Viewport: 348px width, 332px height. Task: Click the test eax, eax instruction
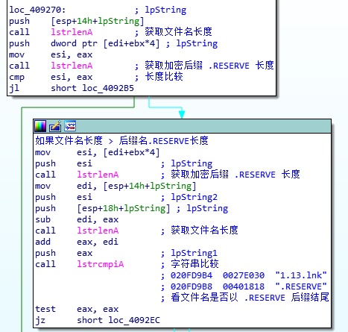tap(77, 309)
